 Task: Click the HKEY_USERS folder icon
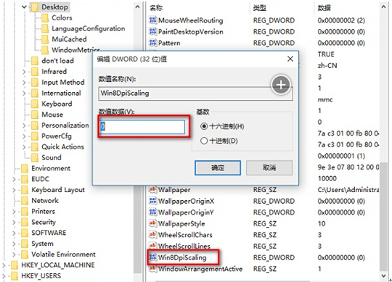[x=15, y=275]
